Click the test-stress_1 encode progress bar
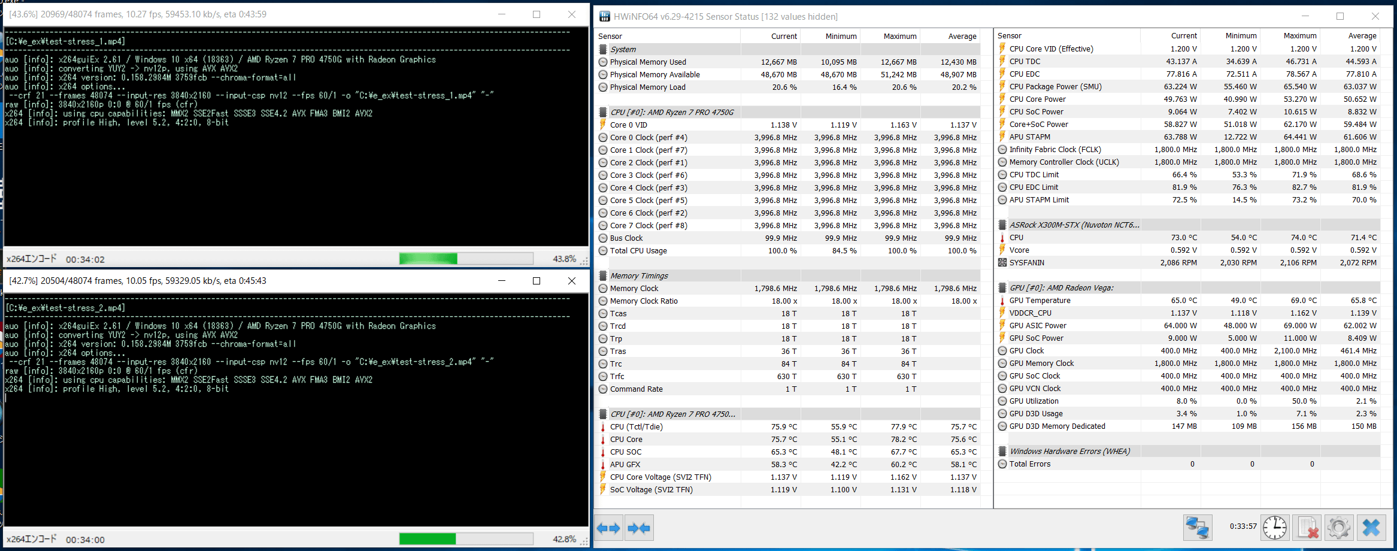Screen dimensions: 1397x551 (466, 258)
